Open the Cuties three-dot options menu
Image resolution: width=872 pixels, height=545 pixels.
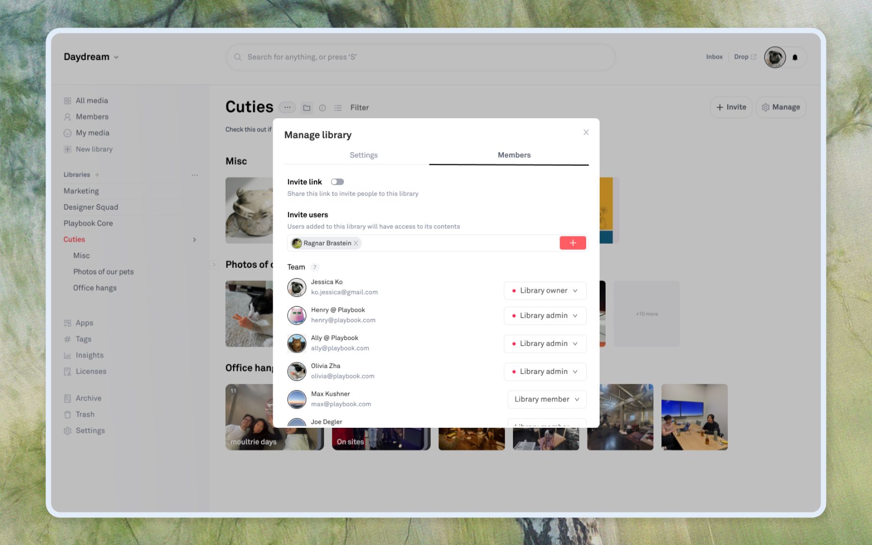[287, 107]
